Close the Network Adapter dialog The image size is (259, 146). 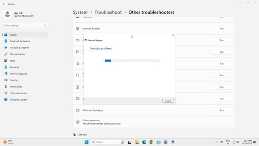[173, 35]
